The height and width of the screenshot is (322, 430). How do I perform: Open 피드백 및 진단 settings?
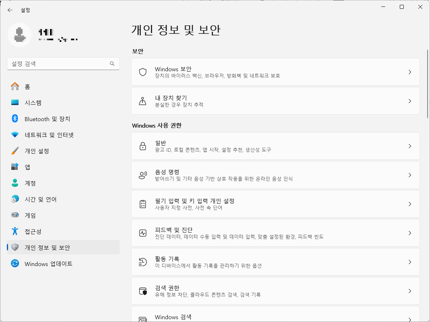(276, 233)
